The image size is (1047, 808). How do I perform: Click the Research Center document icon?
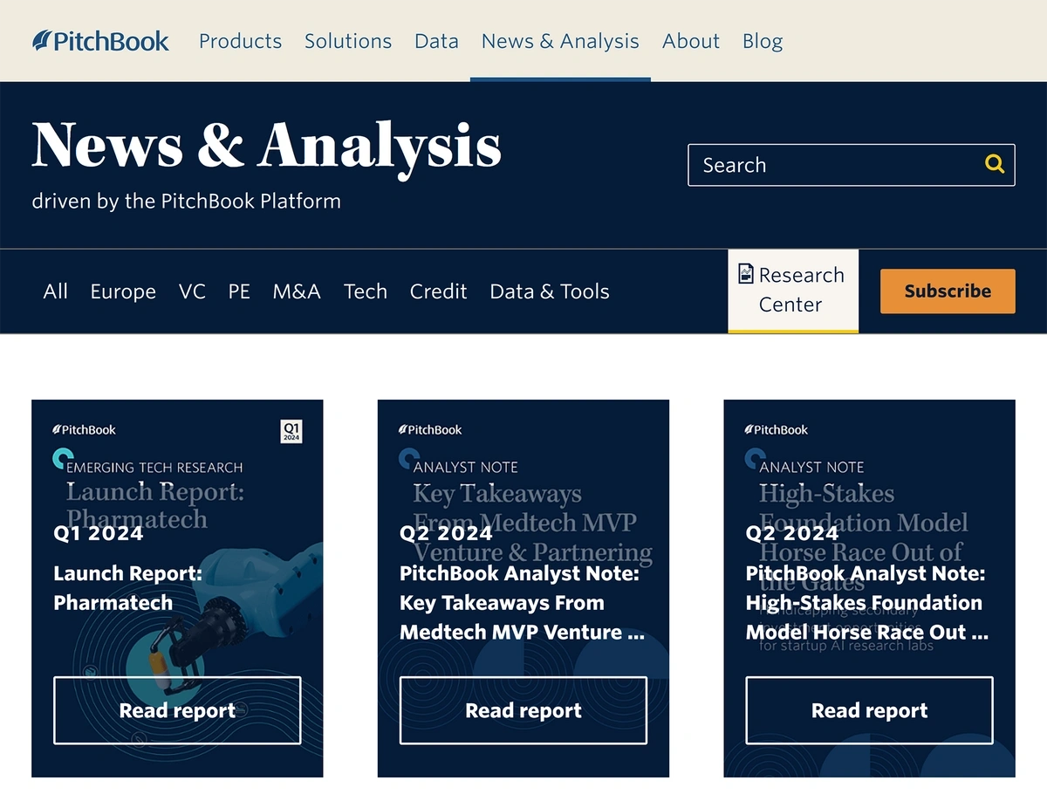745,274
